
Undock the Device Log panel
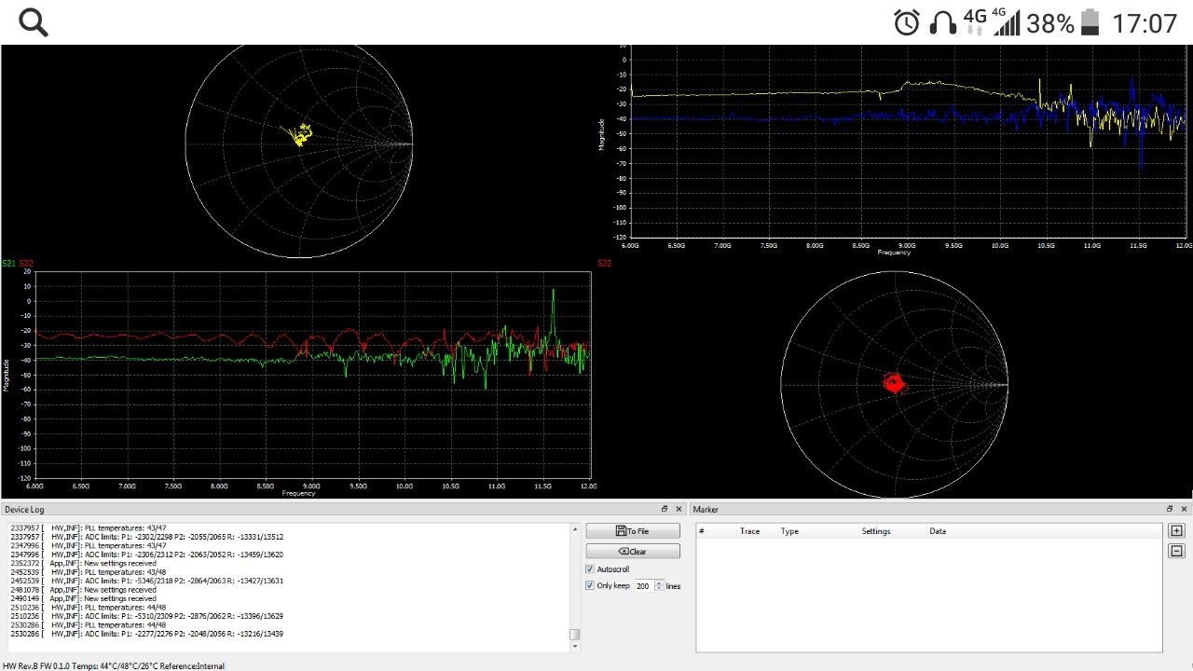coord(665,509)
